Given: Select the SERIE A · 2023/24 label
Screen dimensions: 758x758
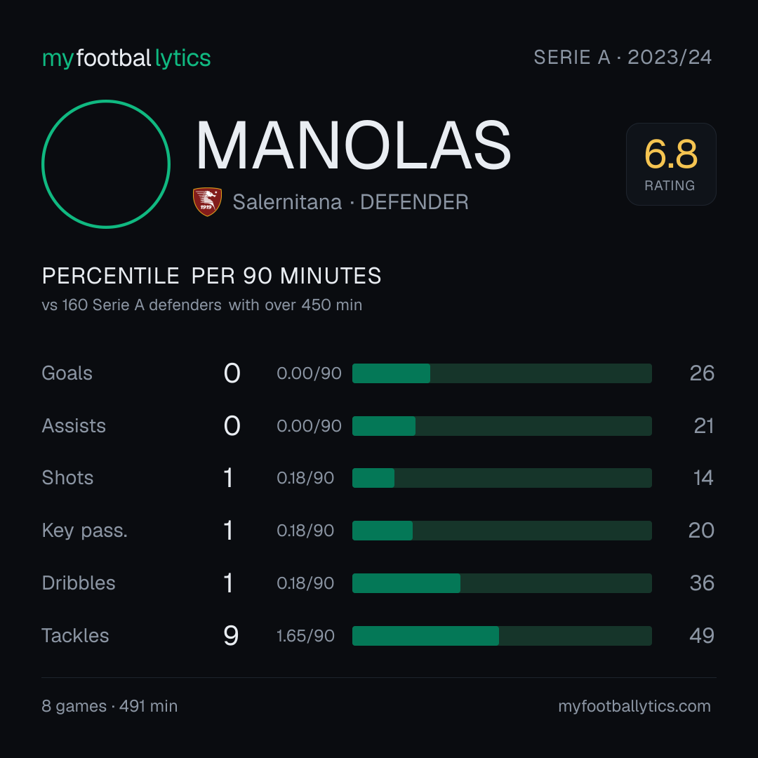Looking at the screenshot, I should (623, 58).
